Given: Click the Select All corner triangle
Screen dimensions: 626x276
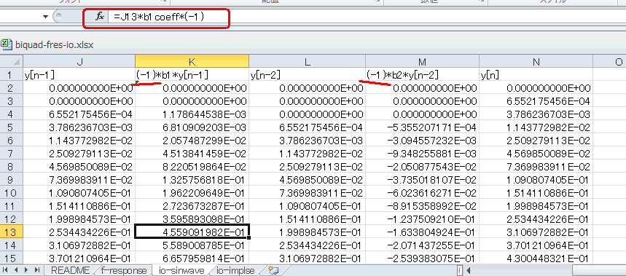Looking at the screenshot, I should 16,62.
